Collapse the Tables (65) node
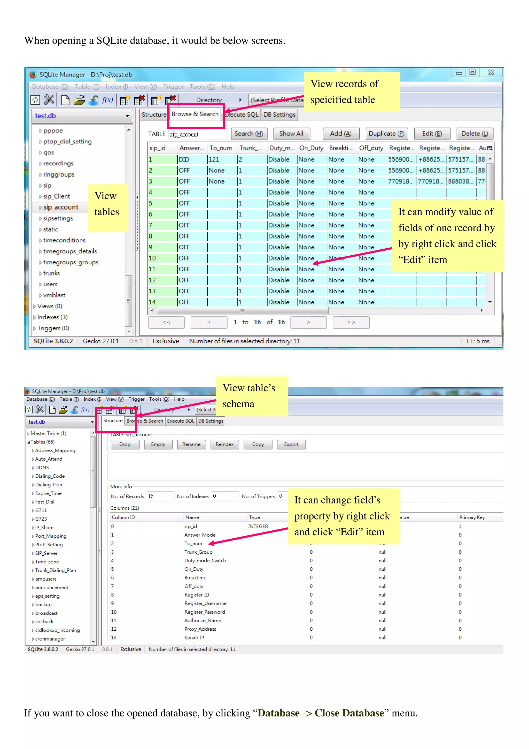This screenshot has width=529, height=749. 29,442
